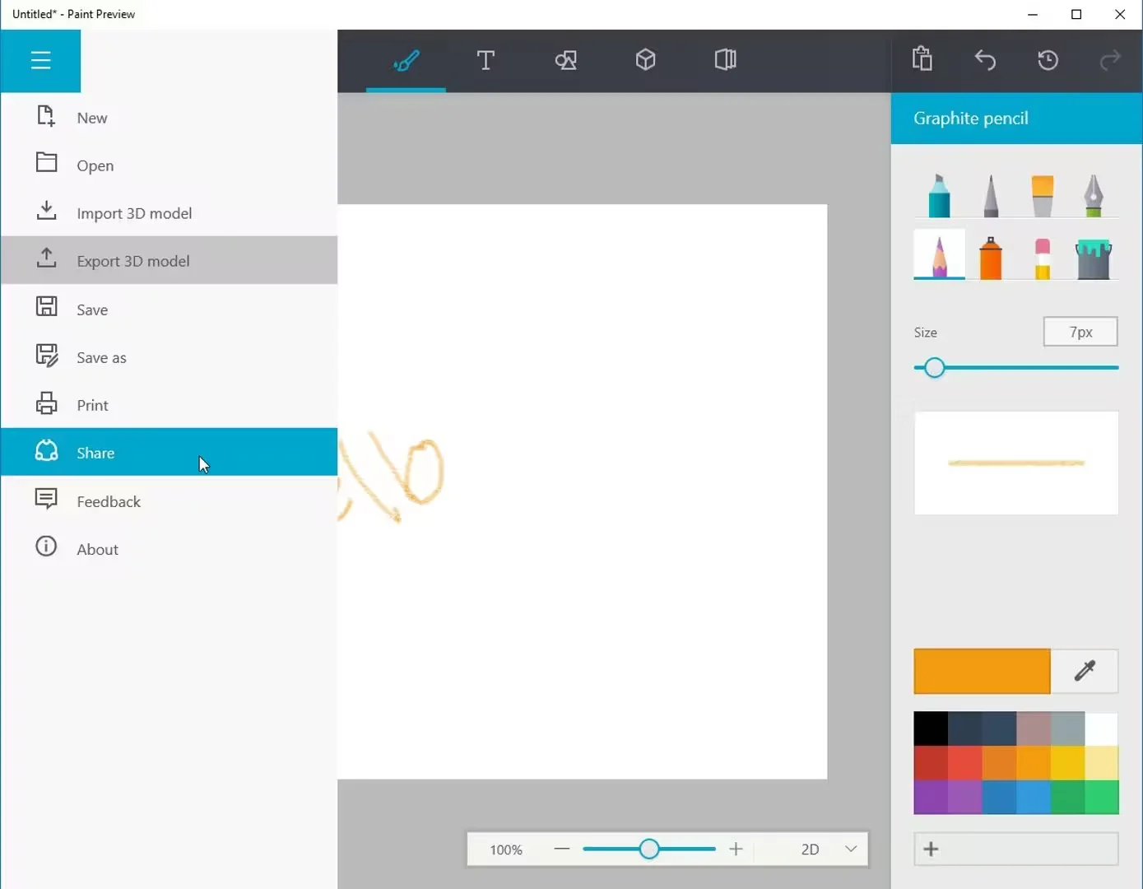This screenshot has width=1143, height=889.
Task: Collapse the hamburger menu
Action: click(x=40, y=60)
